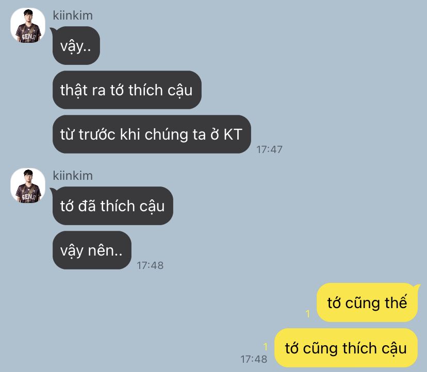Select the yellow "tớ cũng thích cậu" message
This screenshot has width=427, height=372.
(x=346, y=348)
